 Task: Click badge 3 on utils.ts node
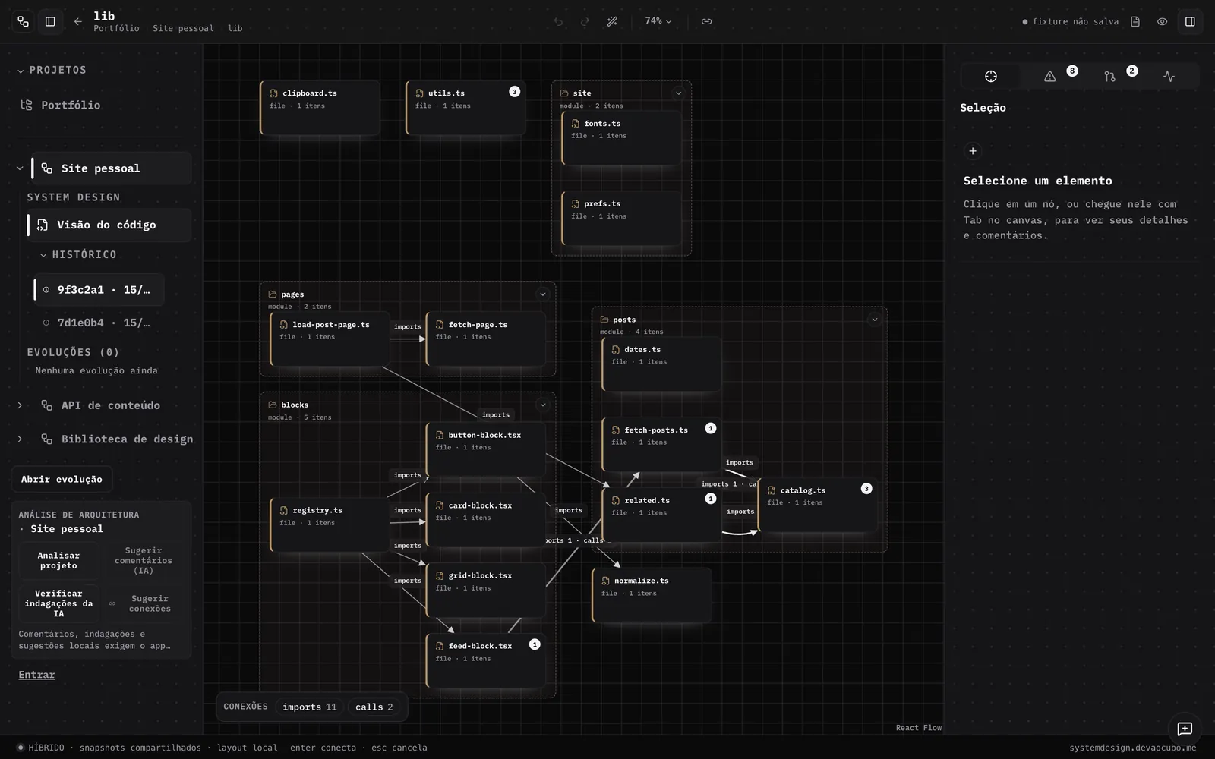tap(514, 91)
